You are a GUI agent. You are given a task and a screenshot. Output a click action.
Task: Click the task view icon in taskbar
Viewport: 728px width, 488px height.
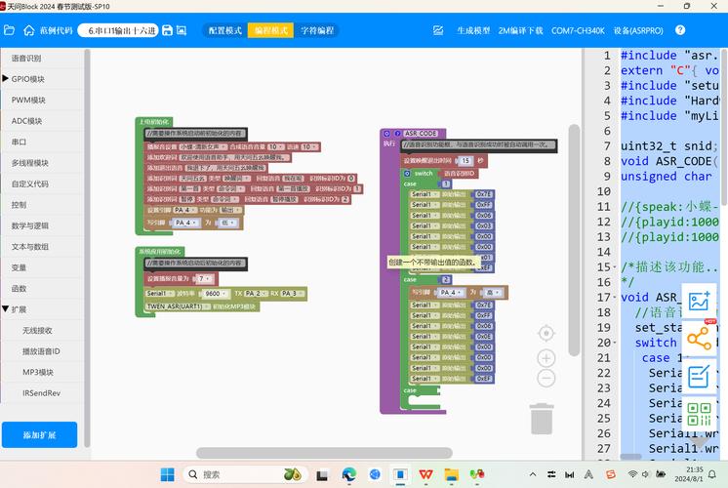(x=322, y=475)
